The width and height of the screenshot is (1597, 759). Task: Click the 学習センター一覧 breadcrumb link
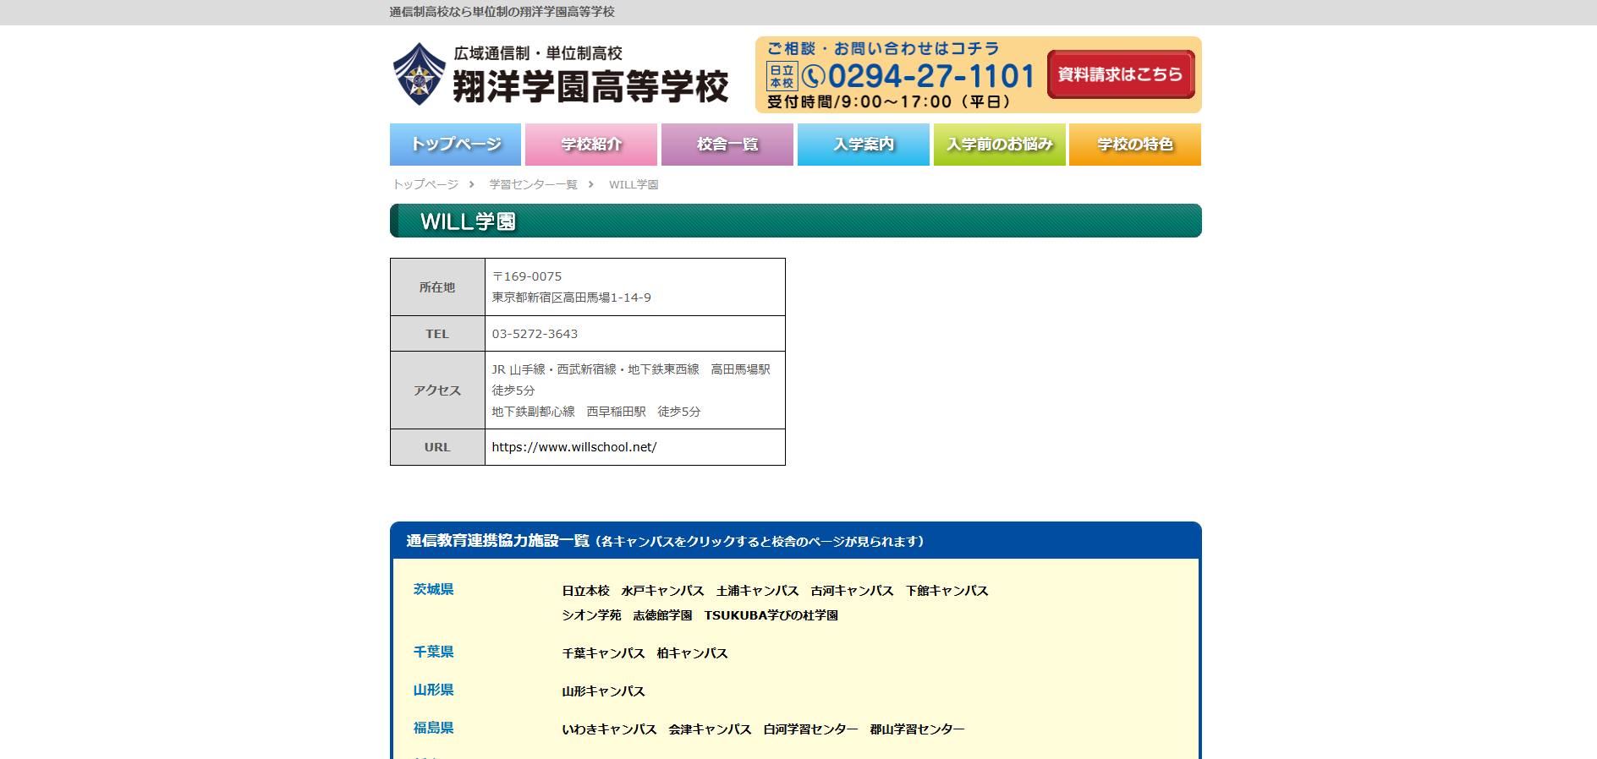point(533,184)
